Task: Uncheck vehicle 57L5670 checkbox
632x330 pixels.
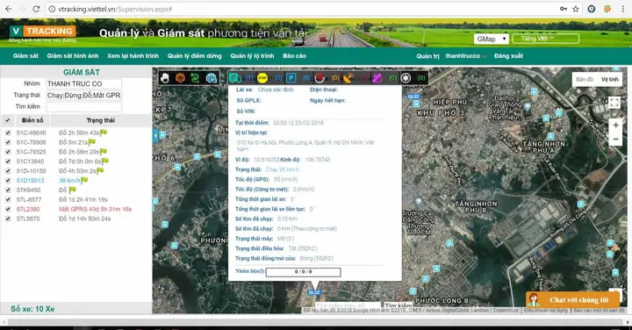Action: click(8, 219)
